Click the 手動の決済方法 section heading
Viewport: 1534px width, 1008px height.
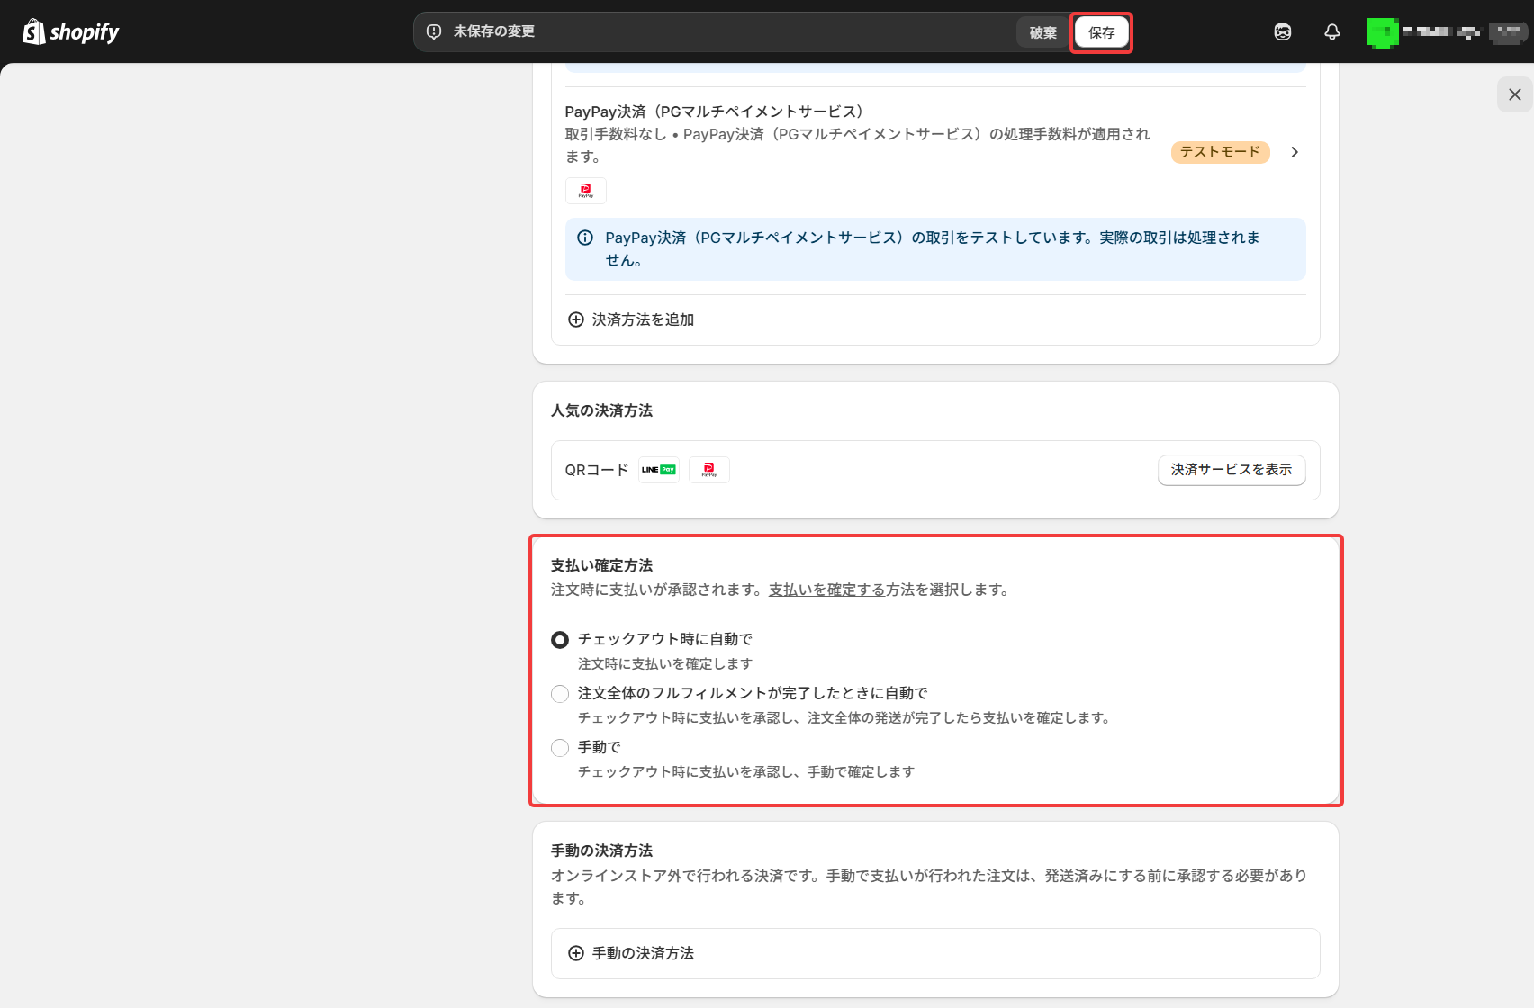601,850
